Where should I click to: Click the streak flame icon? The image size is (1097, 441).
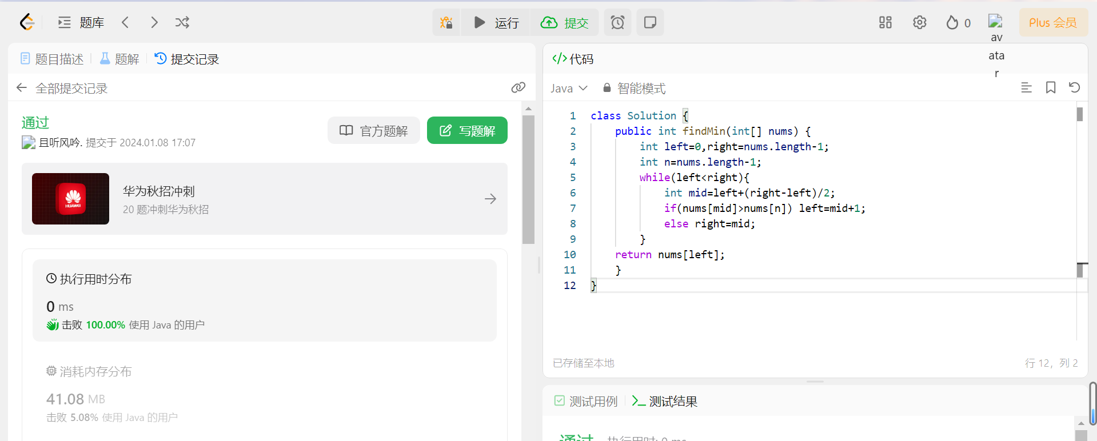pyautogui.click(x=952, y=22)
